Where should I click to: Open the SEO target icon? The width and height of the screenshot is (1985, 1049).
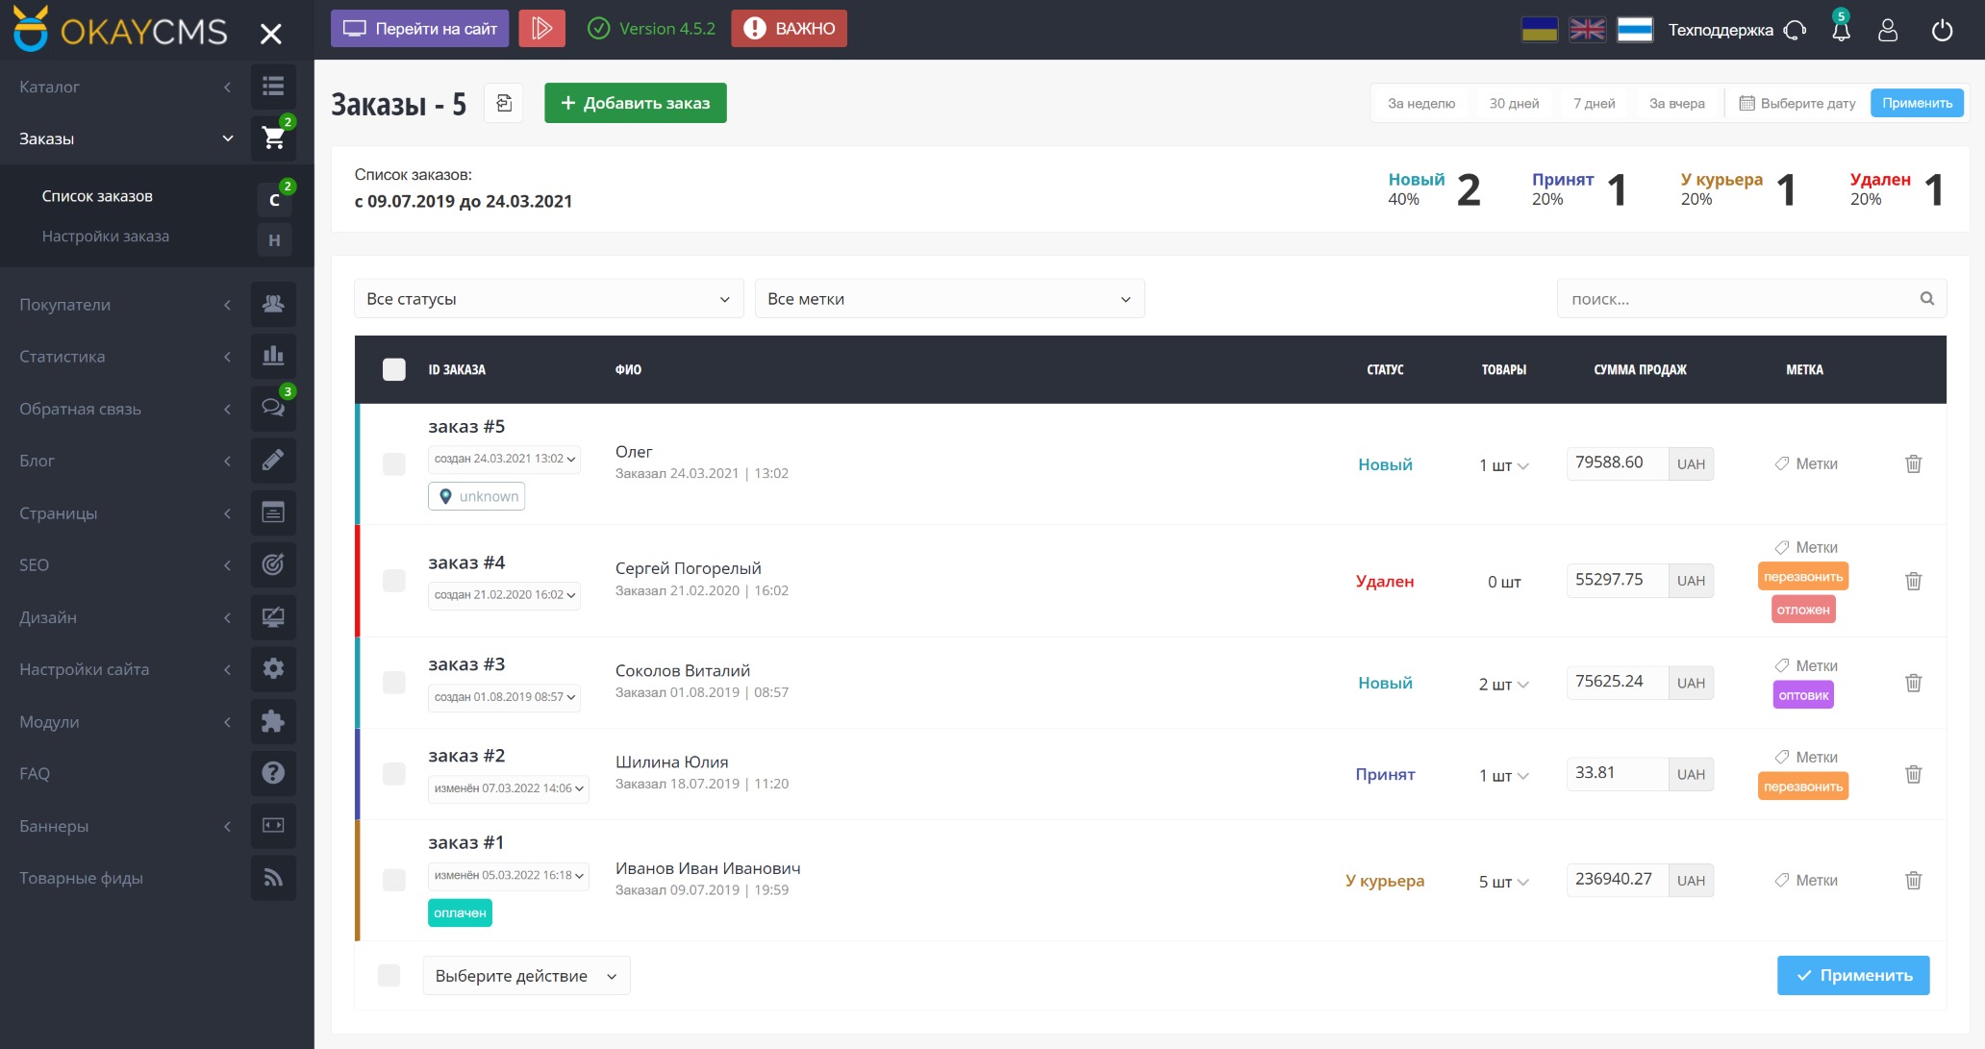[x=273, y=564]
